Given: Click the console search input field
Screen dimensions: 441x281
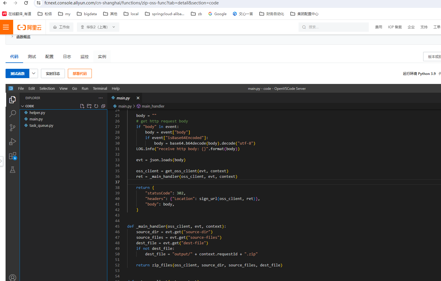Looking at the screenshot, I should coord(336,27).
